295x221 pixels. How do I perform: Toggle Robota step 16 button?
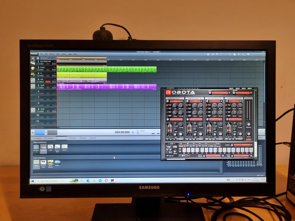pyautogui.click(x=251, y=150)
